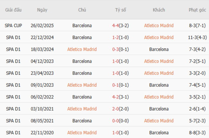
Task: Click the Ngày column header
Action: click(42, 10)
